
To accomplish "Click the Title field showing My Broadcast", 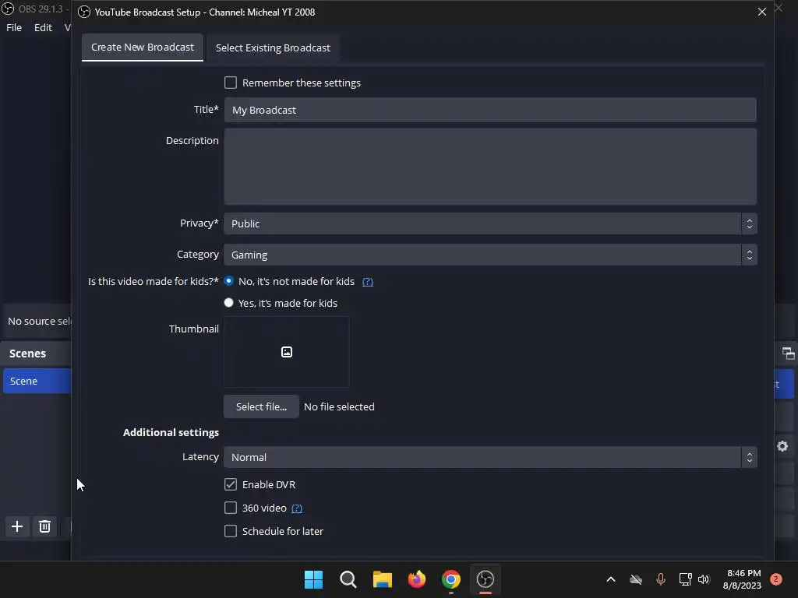I will (x=490, y=110).
